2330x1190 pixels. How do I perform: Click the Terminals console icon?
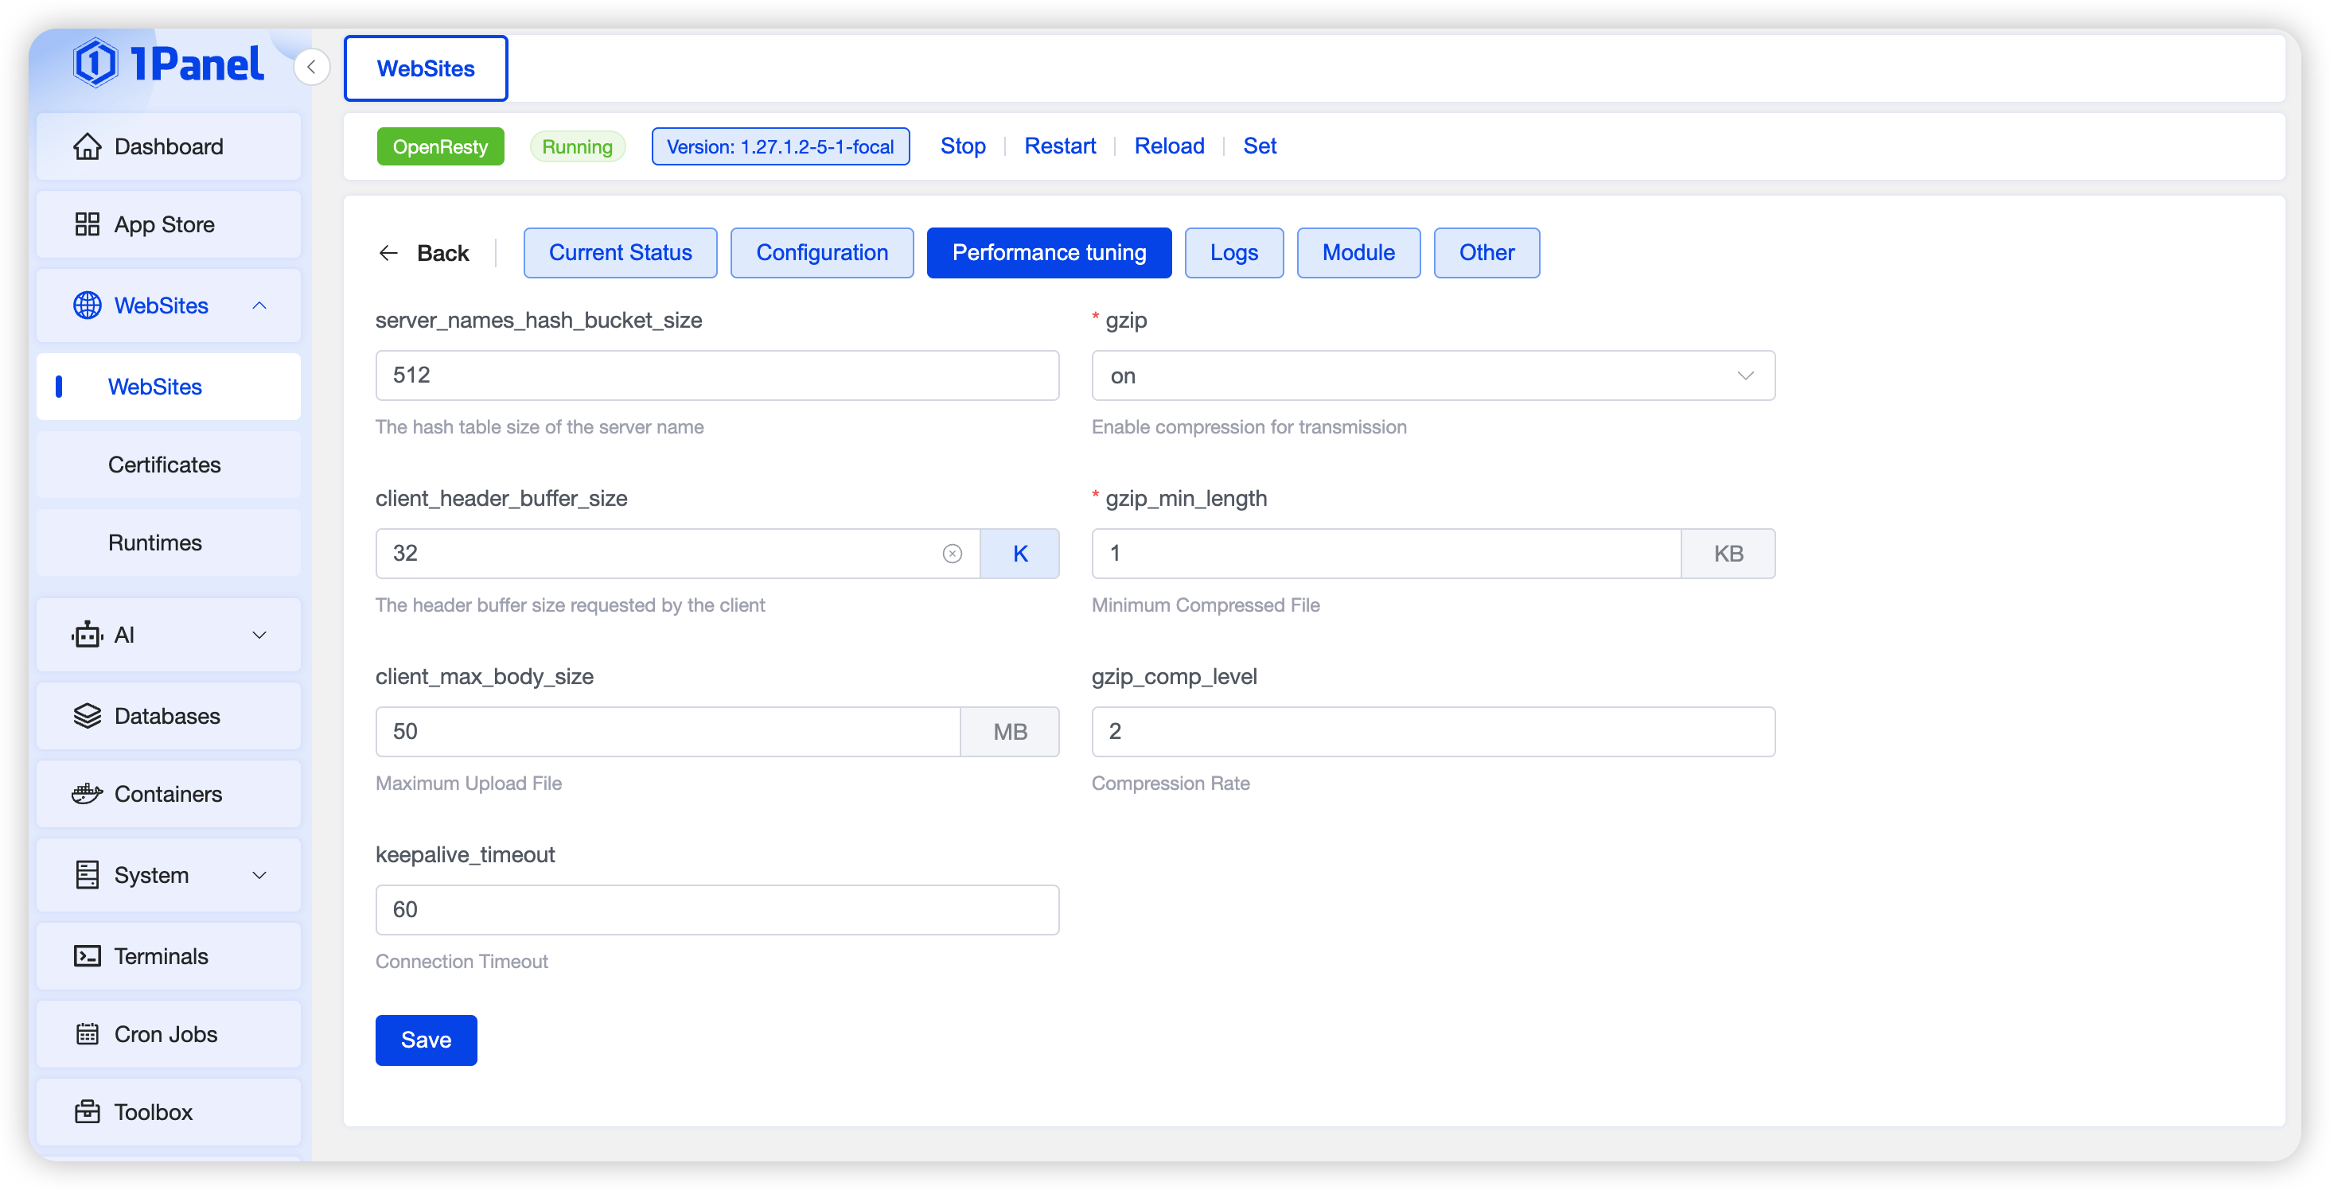click(87, 956)
